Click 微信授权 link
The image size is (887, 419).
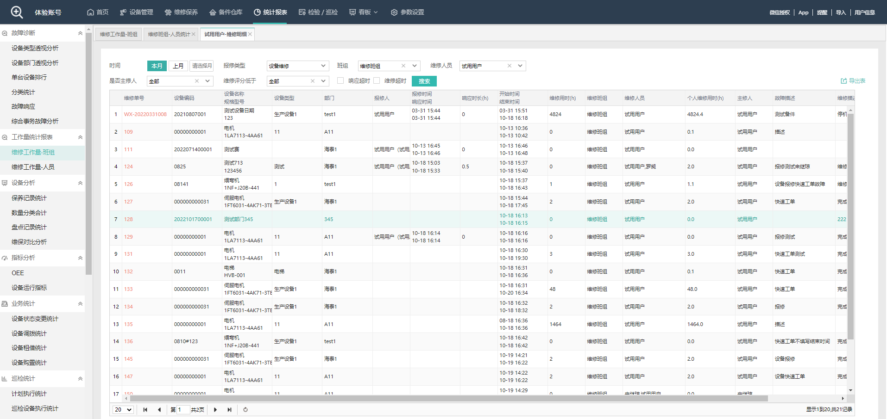coord(780,12)
